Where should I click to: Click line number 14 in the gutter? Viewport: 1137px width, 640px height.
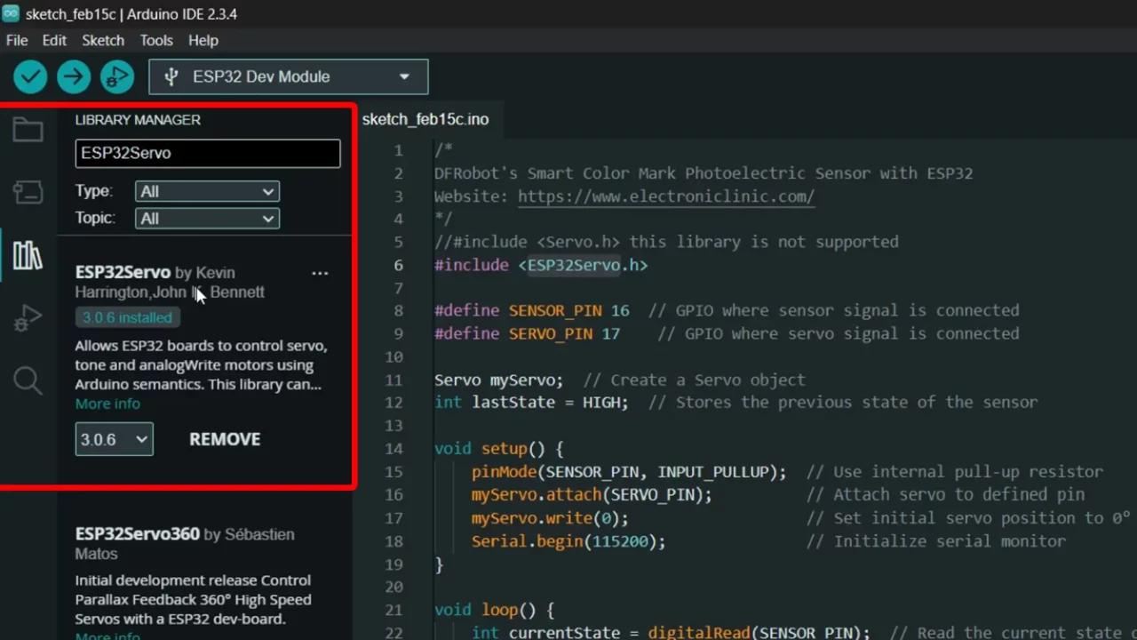tap(394, 449)
